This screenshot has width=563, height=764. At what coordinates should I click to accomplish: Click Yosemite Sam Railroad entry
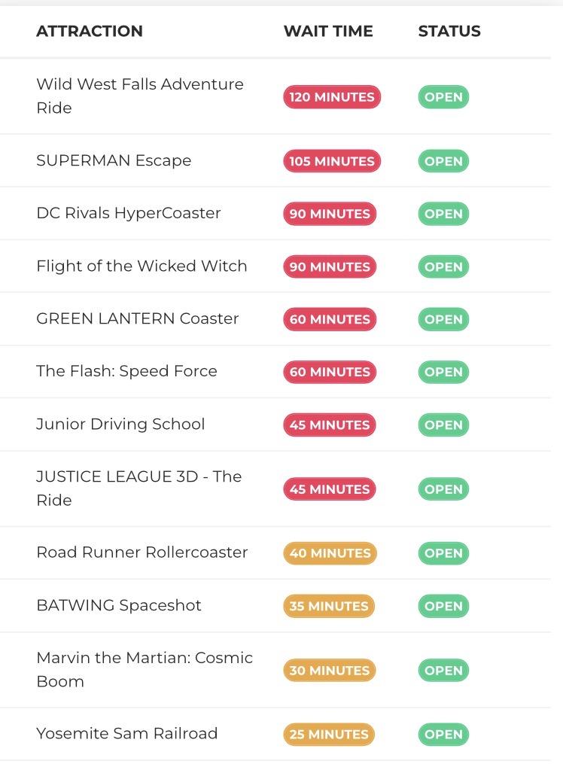(x=127, y=733)
